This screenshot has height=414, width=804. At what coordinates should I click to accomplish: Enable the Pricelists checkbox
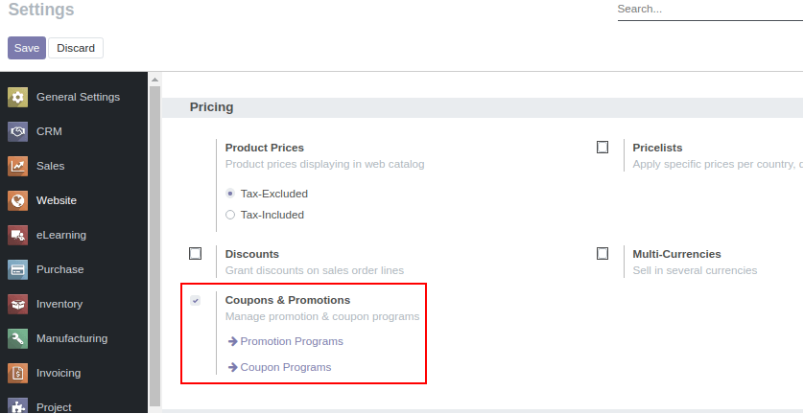pyautogui.click(x=603, y=148)
